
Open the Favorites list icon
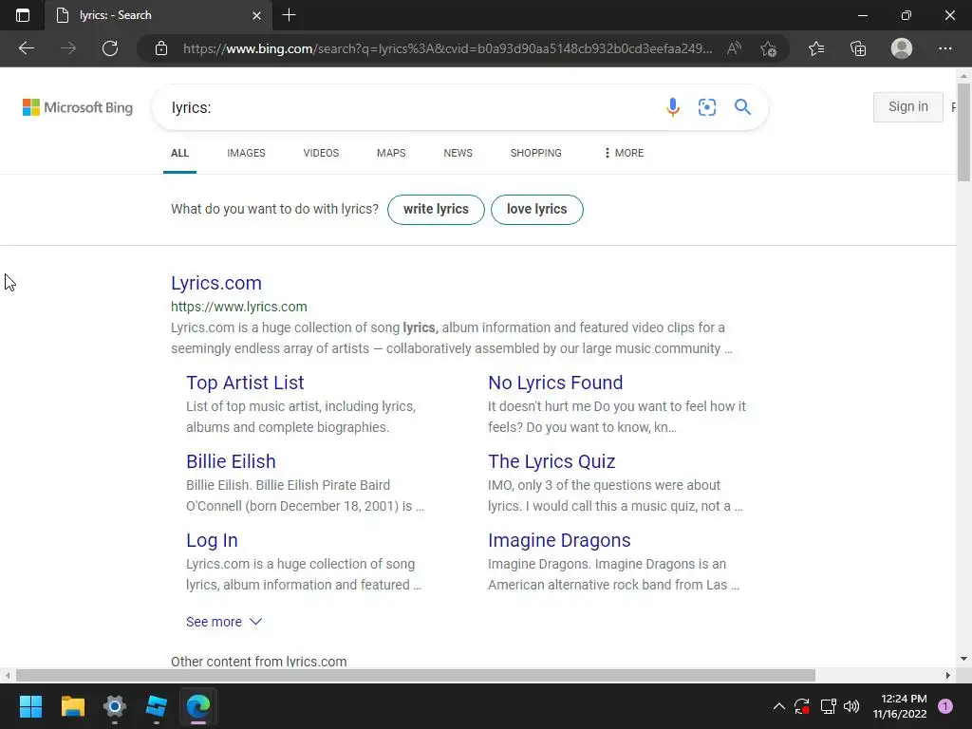(x=816, y=48)
